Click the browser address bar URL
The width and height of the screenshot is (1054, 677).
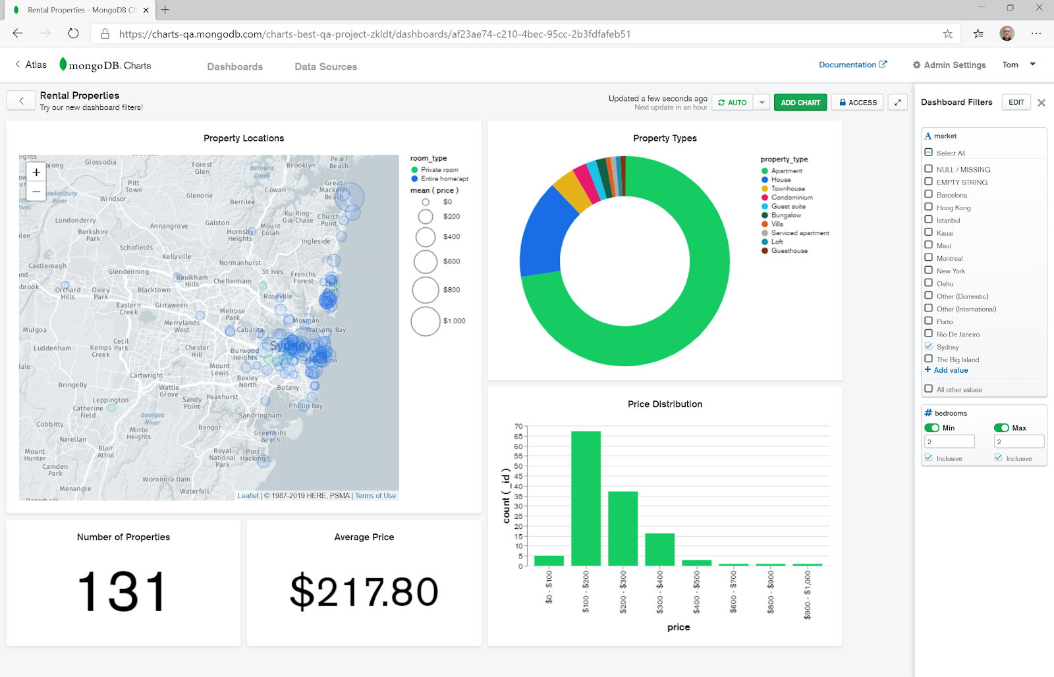point(375,34)
